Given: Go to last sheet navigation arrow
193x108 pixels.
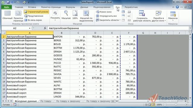Looking at the screenshot, I should [x=11, y=101].
